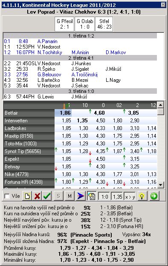Click Interwetten odds 1,35 cell
Image resolution: width=168 pixels, height=266 pixels.
(80, 121)
